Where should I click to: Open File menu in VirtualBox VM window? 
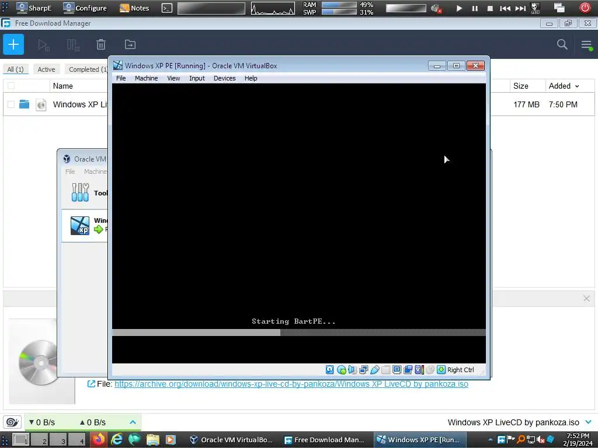[121, 78]
